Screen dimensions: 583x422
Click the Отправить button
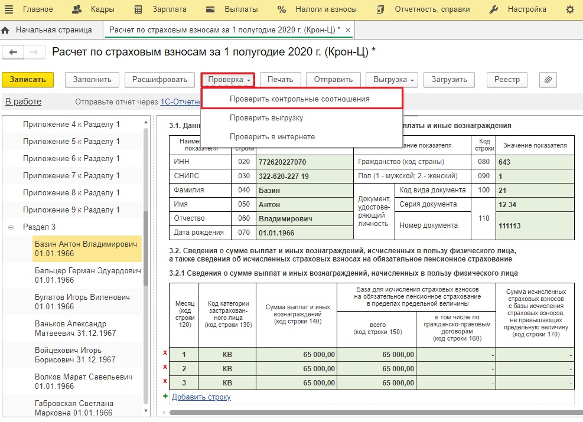tap(333, 80)
